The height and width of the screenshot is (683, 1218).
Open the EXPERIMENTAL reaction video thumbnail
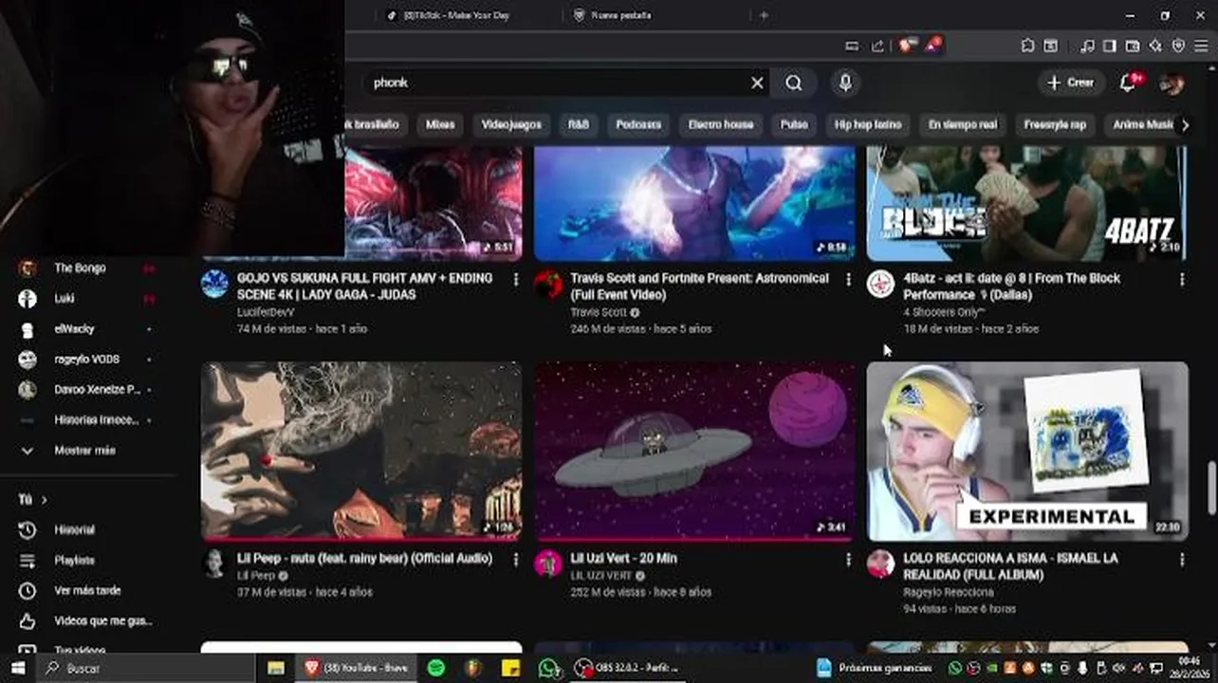point(1027,451)
